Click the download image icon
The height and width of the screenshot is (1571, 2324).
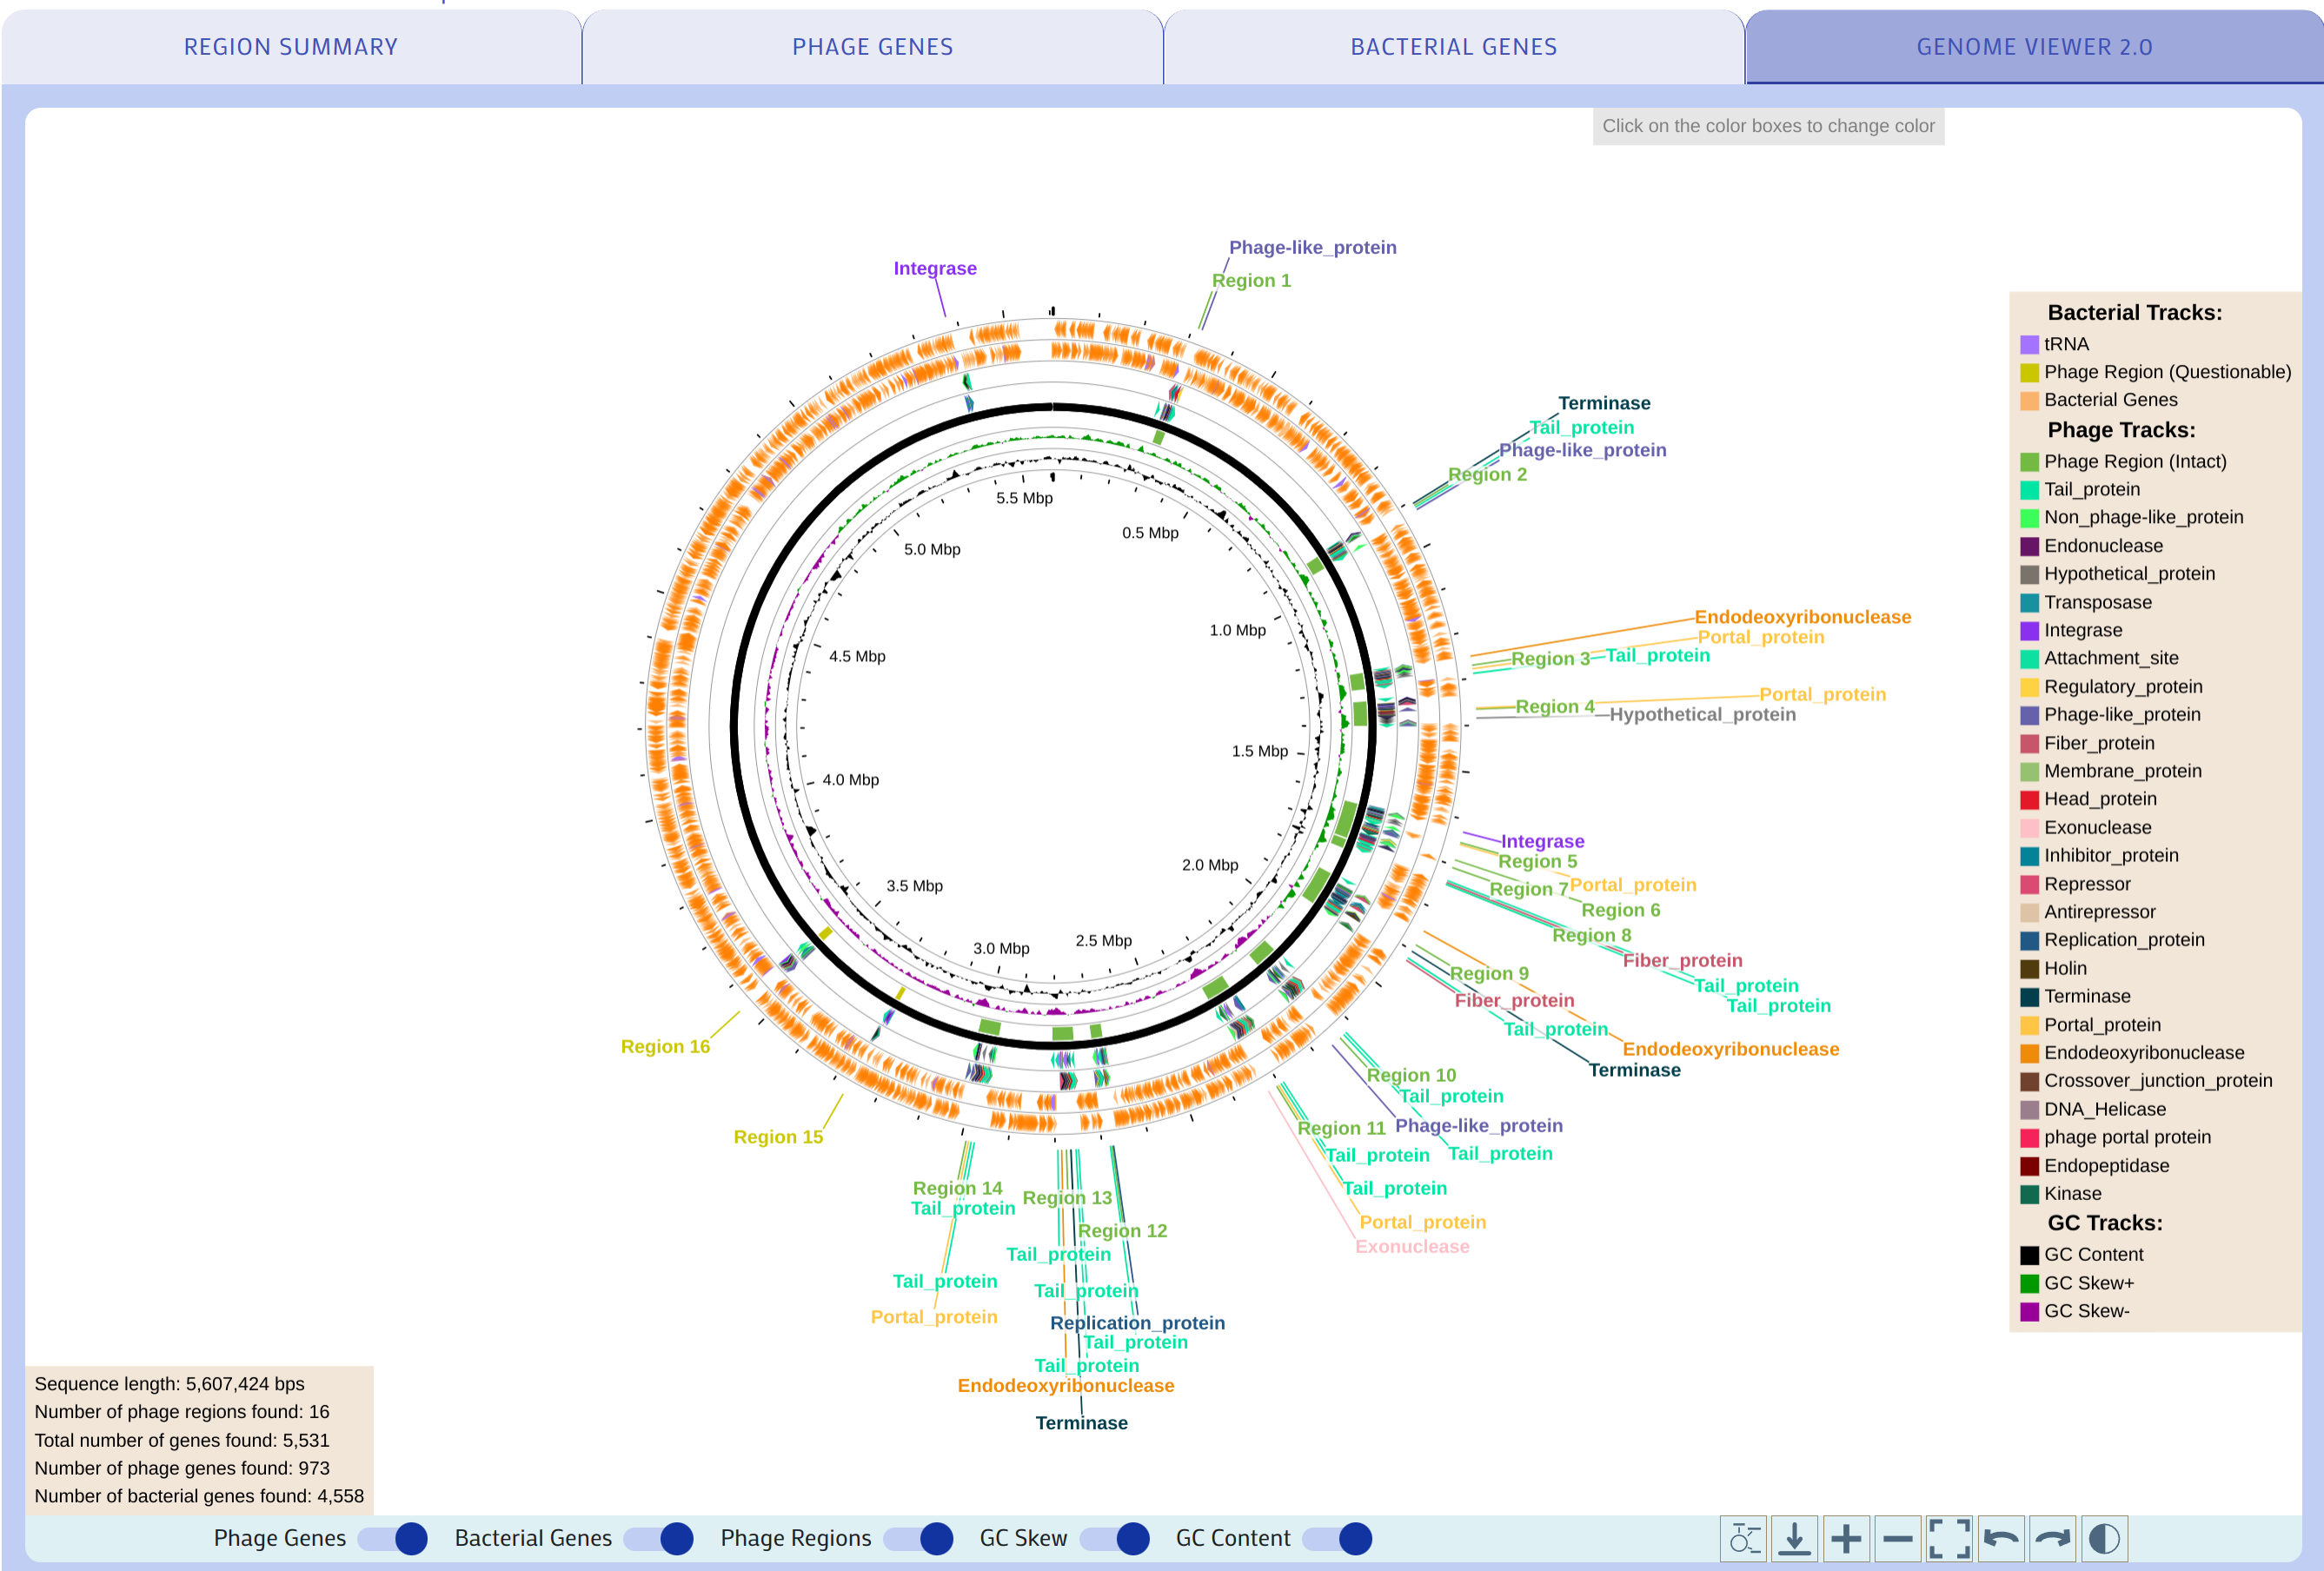click(x=1795, y=1538)
